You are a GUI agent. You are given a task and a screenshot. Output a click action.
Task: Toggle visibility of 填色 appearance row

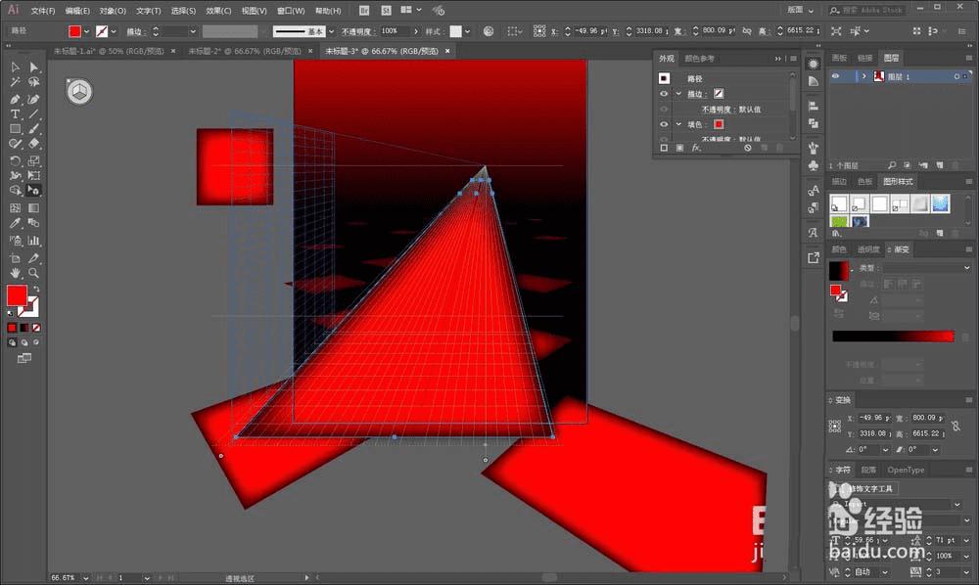click(664, 124)
